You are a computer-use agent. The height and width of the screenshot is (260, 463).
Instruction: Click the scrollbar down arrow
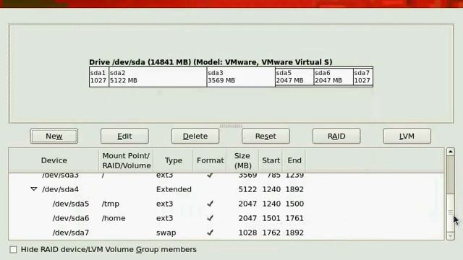450,236
